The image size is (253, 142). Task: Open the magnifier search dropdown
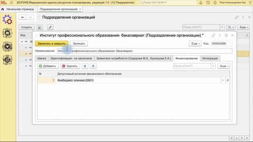click(231, 27)
